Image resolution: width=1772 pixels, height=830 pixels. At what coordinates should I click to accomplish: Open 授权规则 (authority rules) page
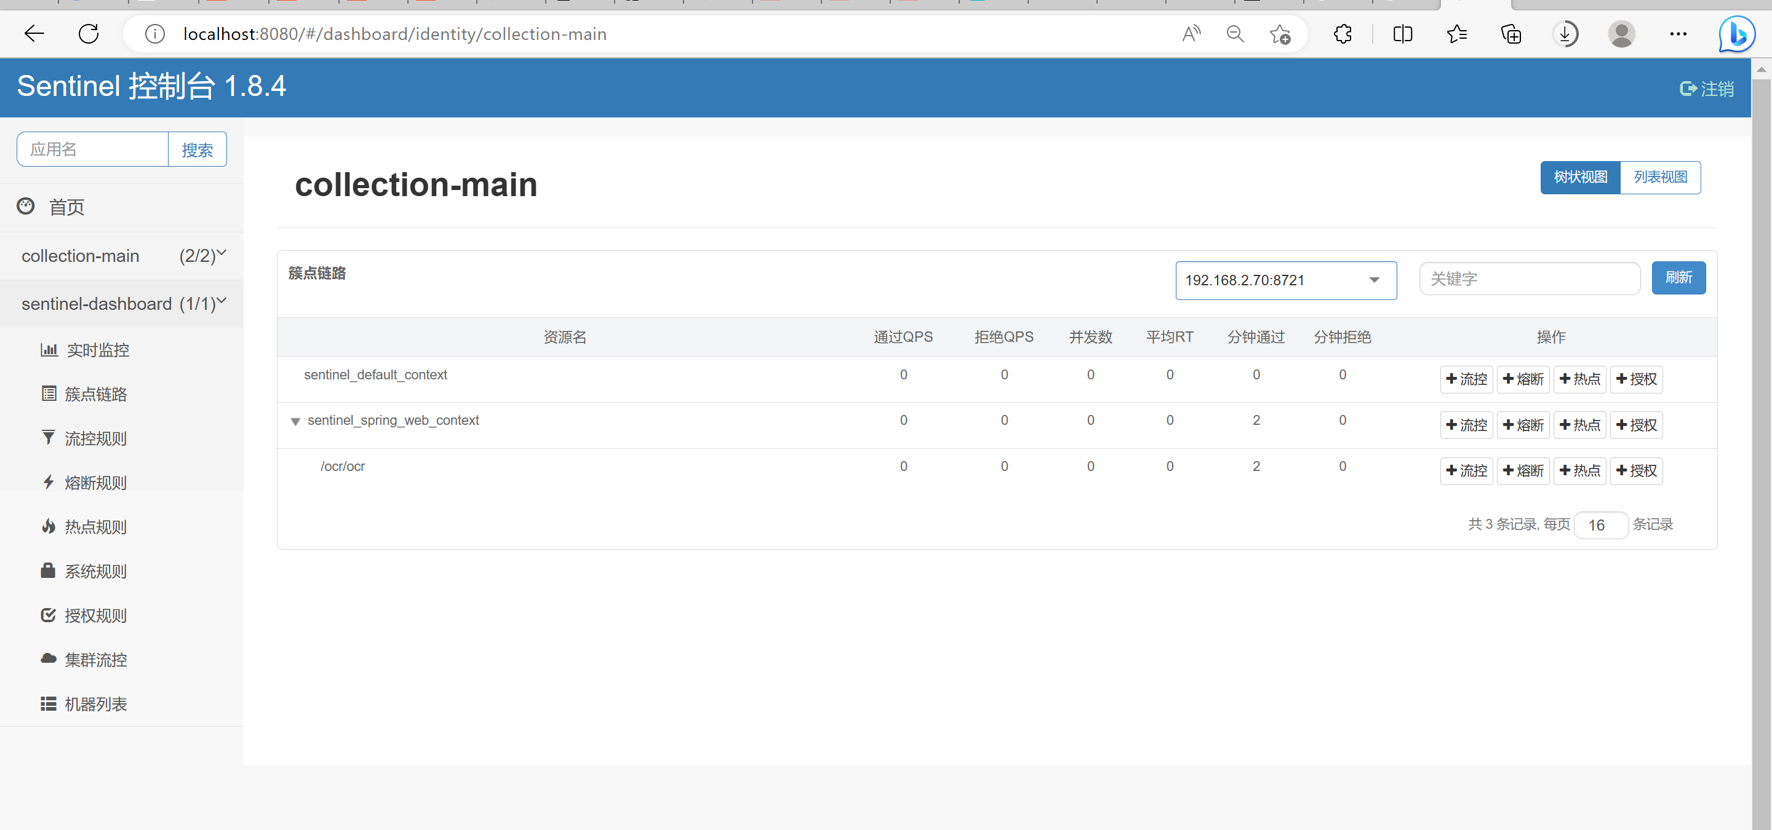(95, 615)
